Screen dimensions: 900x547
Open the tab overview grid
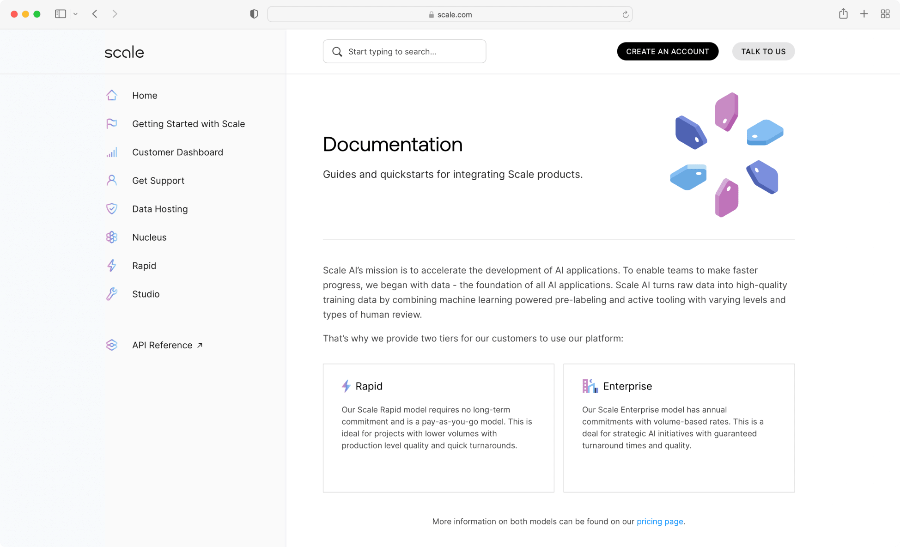[x=885, y=14]
